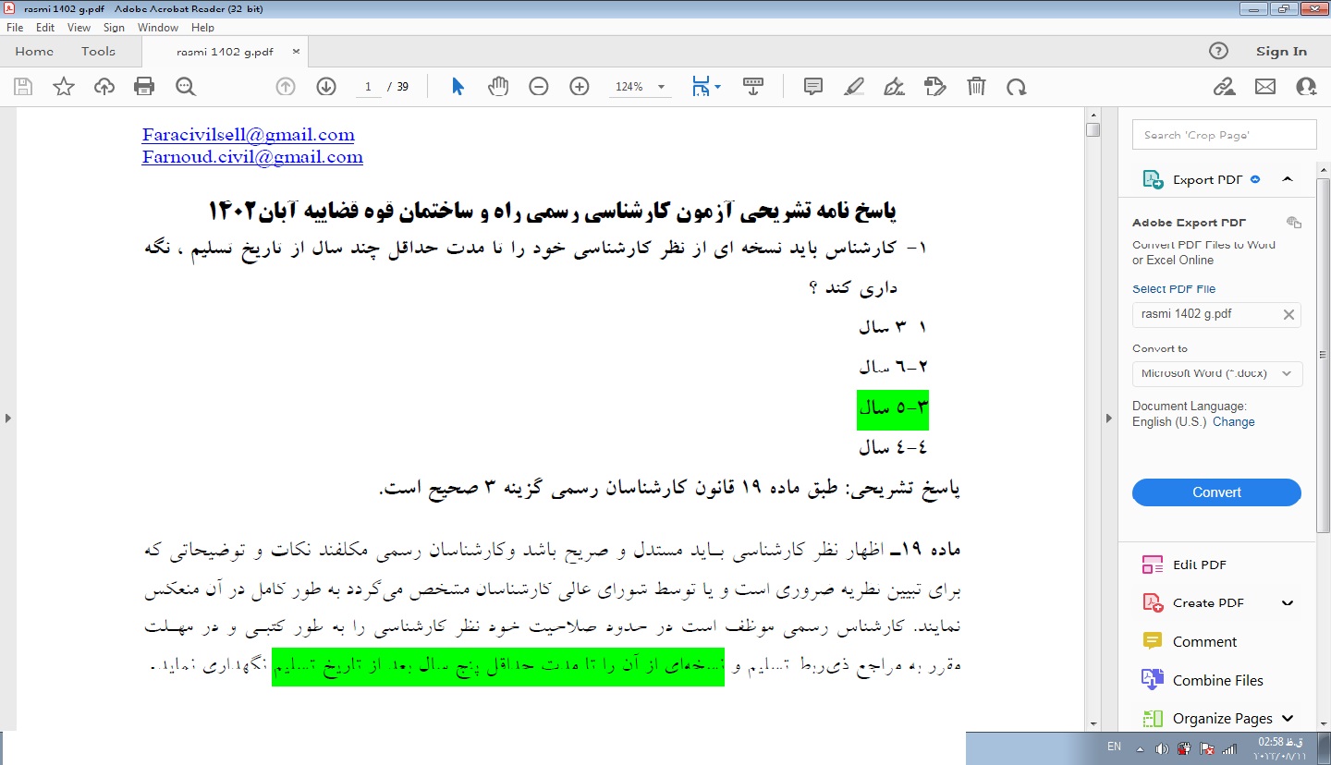The image size is (1331, 765).
Task: Click the page number input field
Action: pos(368,87)
